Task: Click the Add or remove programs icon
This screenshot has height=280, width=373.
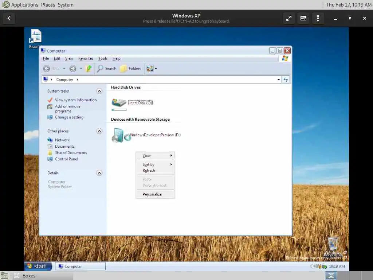Action: [x=50, y=107]
